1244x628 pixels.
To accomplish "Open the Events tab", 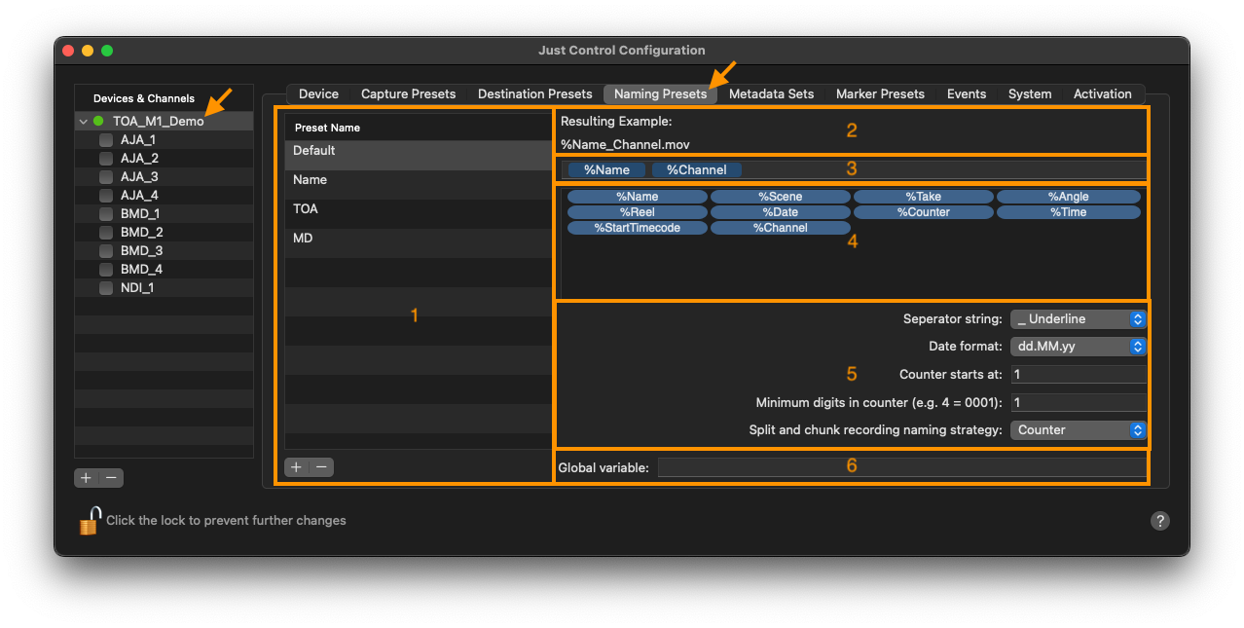I will click(967, 94).
